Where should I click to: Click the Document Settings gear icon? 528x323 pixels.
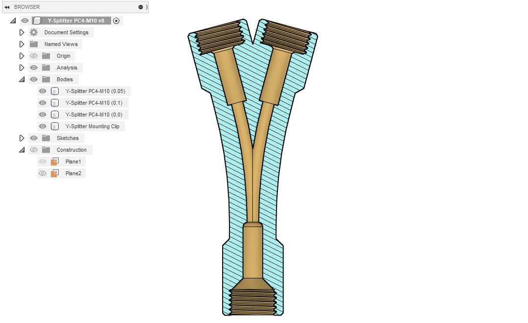point(34,32)
